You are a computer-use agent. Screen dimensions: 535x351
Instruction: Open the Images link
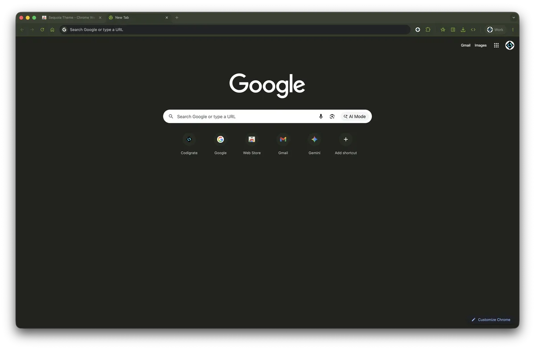481,45
